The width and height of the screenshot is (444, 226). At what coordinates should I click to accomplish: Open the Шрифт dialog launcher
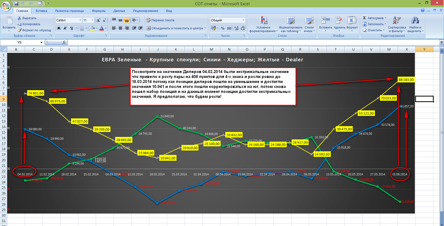coord(106,36)
